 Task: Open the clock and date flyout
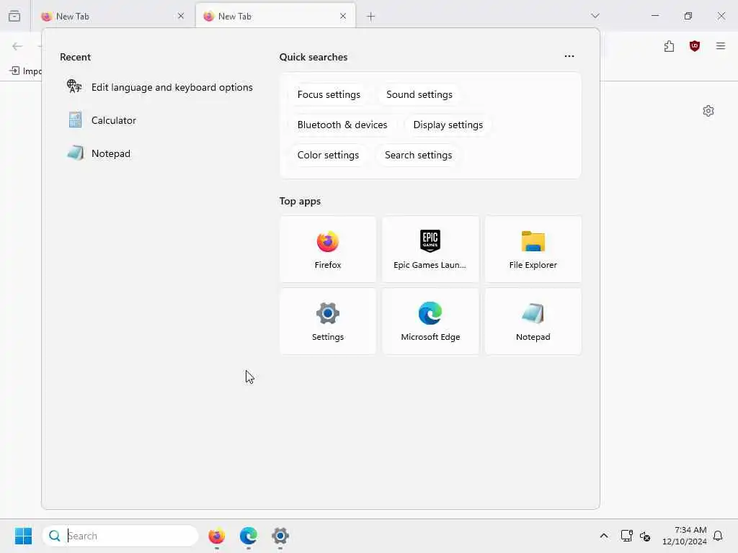pos(684,536)
